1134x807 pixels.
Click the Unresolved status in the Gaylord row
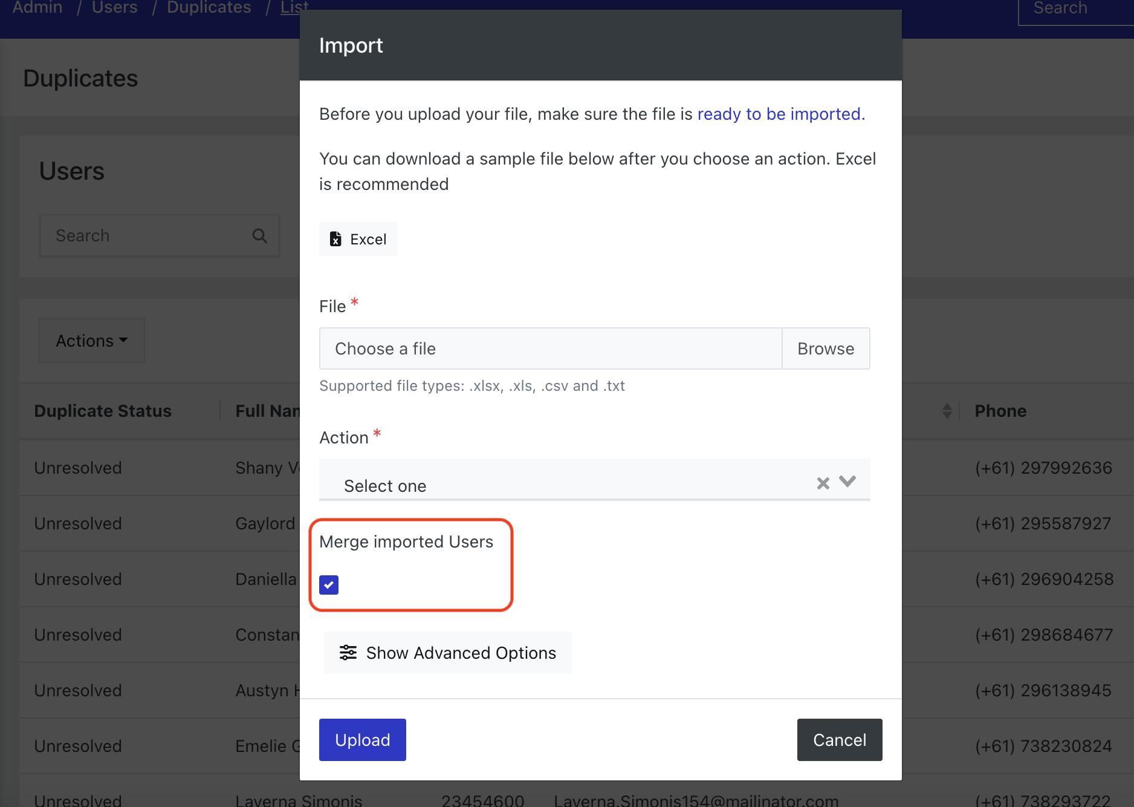tap(78, 523)
